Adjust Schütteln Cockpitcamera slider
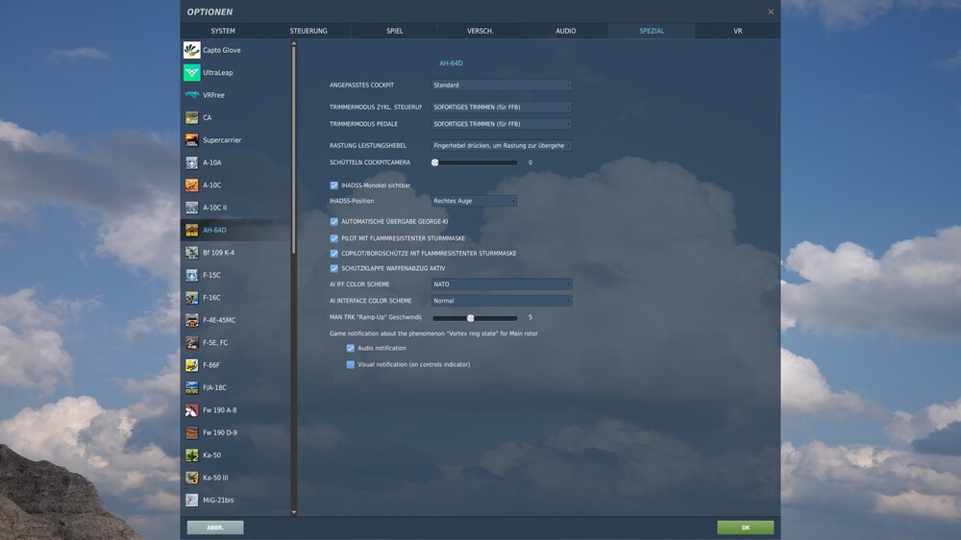 coord(475,163)
